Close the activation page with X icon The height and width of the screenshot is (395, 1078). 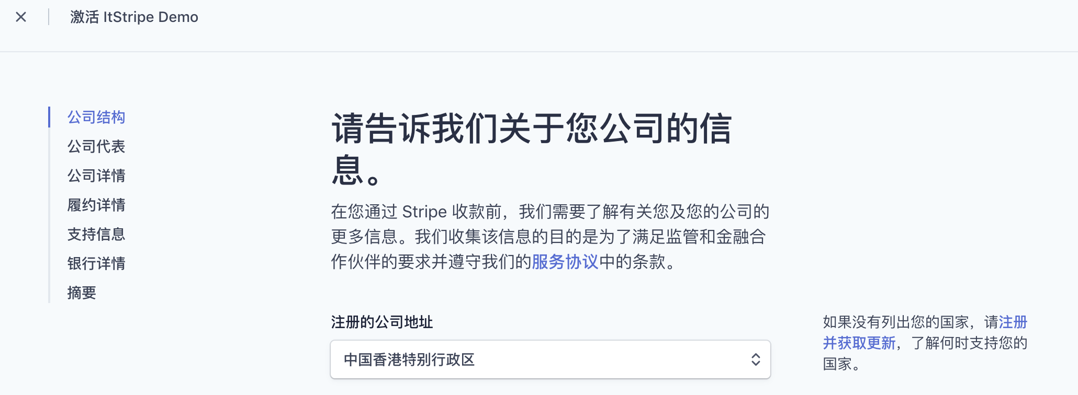click(21, 17)
